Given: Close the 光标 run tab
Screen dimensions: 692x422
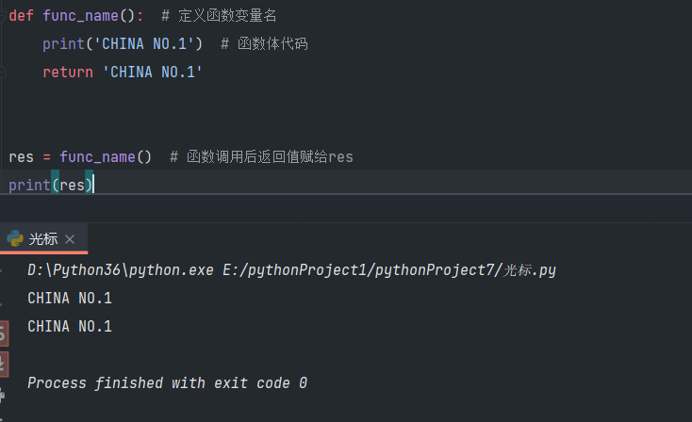Looking at the screenshot, I should (x=70, y=239).
